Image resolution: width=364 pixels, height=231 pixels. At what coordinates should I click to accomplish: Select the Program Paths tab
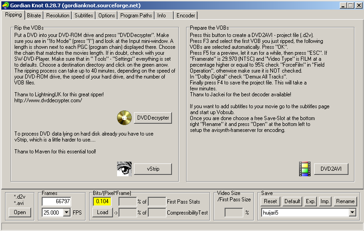136,16
